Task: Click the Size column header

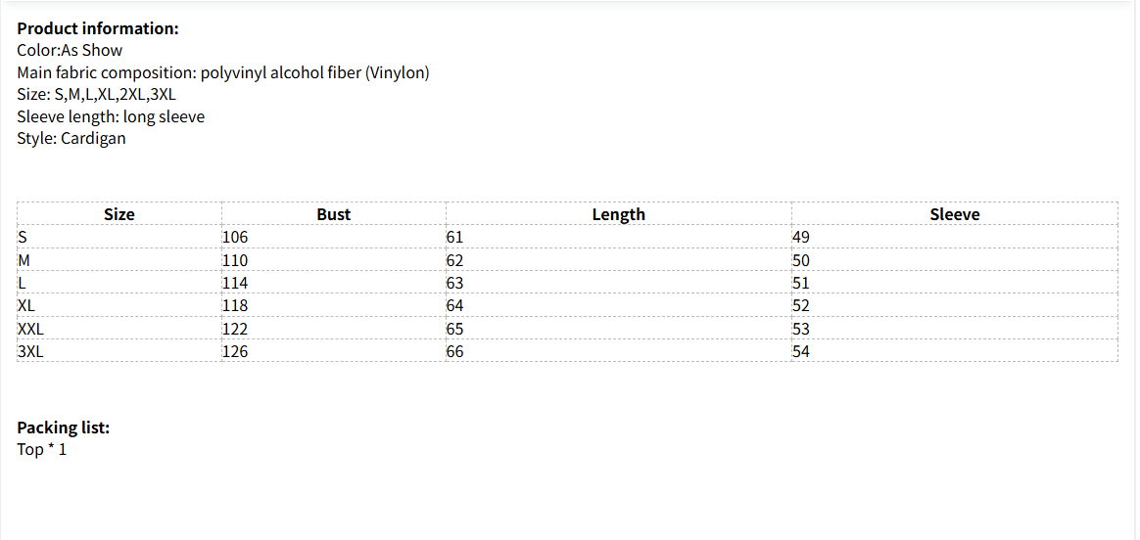Action: pyautogui.click(x=119, y=214)
